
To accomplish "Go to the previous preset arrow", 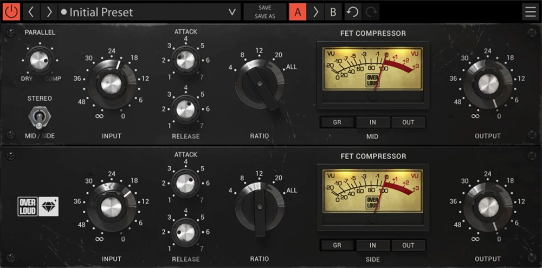I will [31, 12].
